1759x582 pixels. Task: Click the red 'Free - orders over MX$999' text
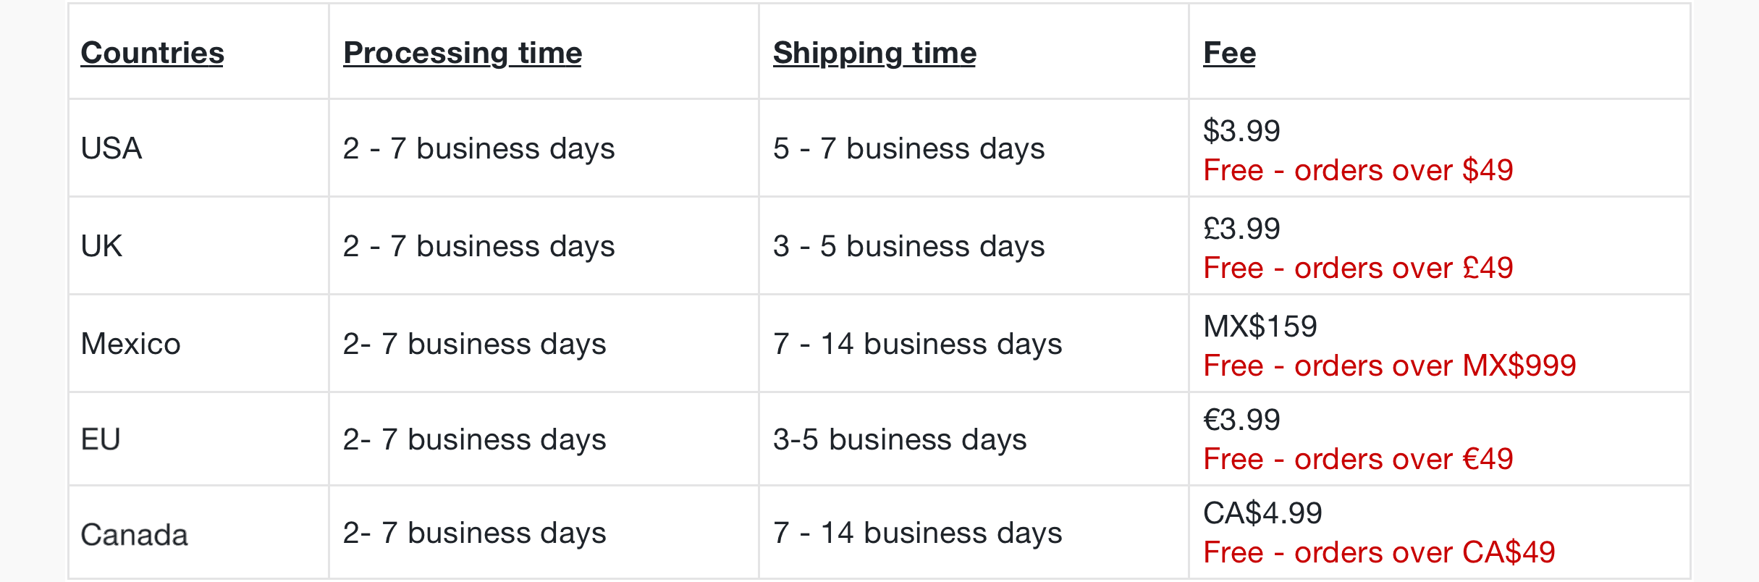(x=1390, y=366)
